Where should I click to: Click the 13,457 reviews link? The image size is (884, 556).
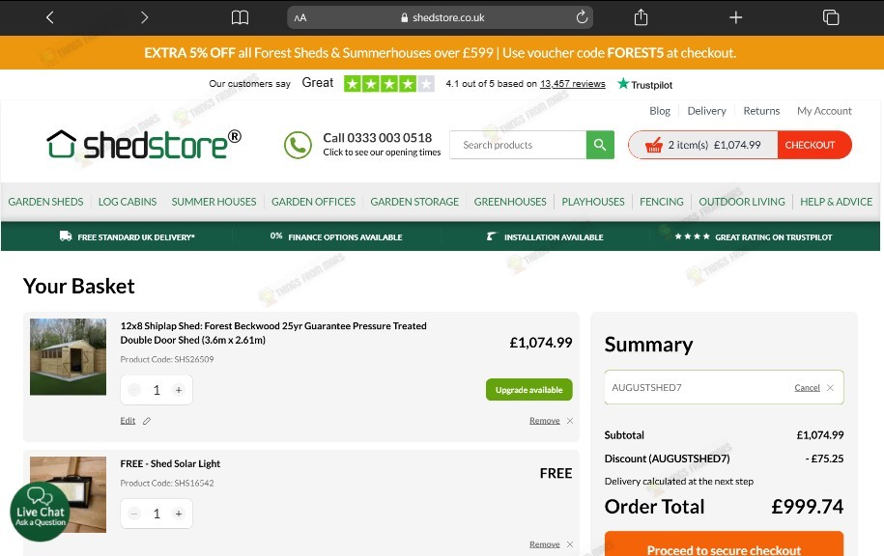(x=572, y=84)
